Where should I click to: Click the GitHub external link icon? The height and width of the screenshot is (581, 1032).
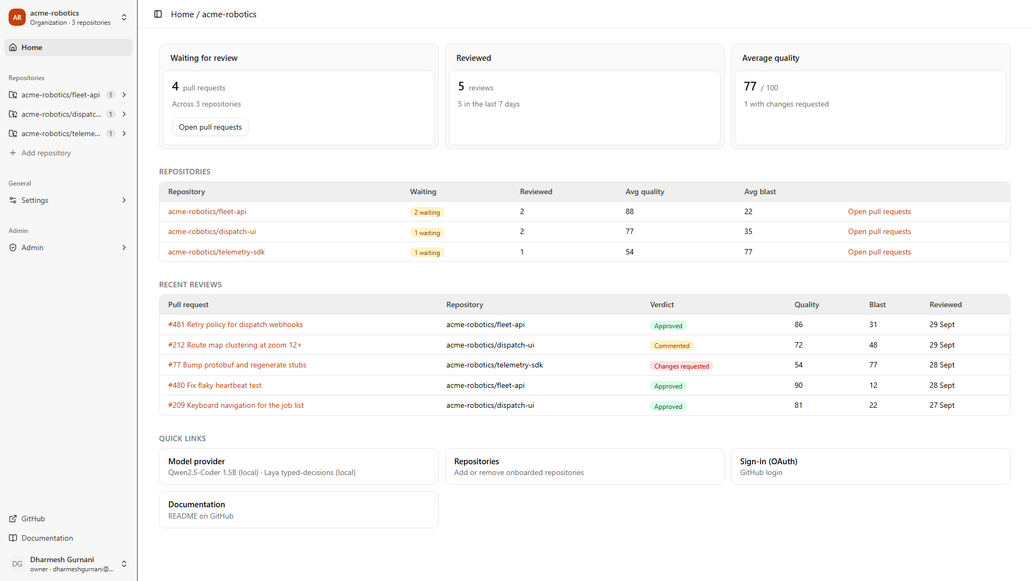(13, 519)
